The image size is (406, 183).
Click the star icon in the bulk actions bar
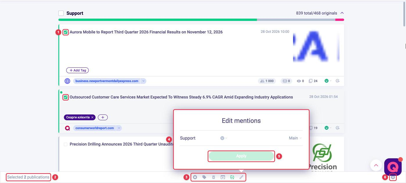[195, 177]
